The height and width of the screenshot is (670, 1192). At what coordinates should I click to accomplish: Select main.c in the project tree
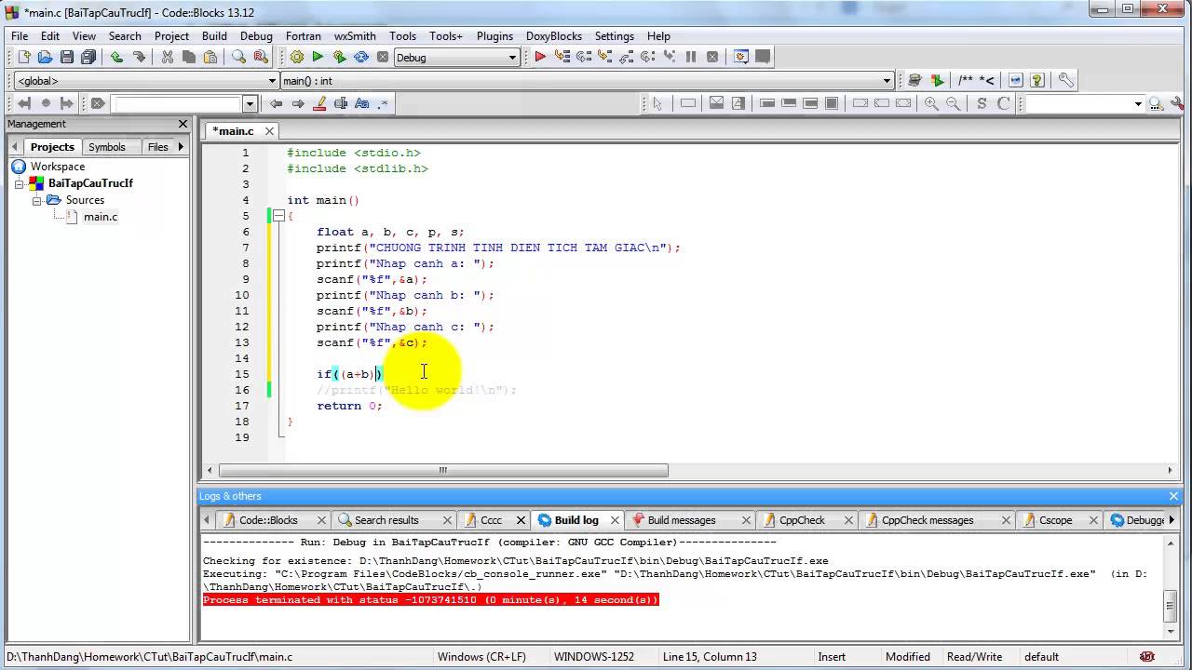point(101,217)
